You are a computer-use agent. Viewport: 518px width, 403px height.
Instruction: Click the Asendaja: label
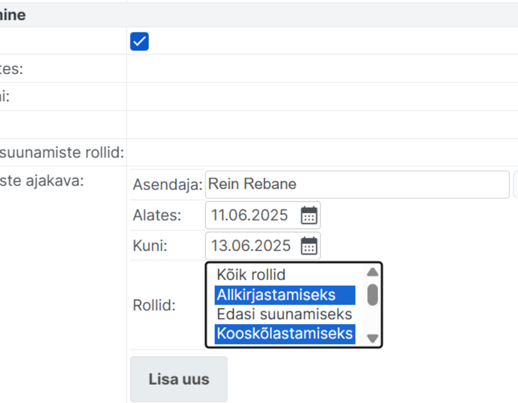(x=167, y=185)
